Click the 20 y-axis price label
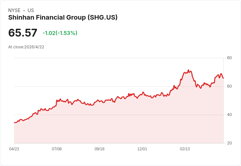241x166 pixels. (229, 143)
